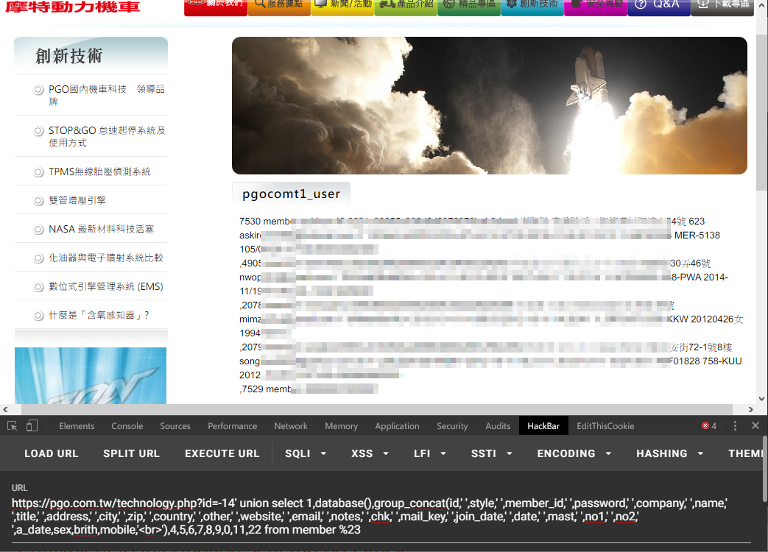Open 雙管增壓引擎 sidebar link
Image resolution: width=768 pixels, height=552 pixels.
click(x=77, y=200)
